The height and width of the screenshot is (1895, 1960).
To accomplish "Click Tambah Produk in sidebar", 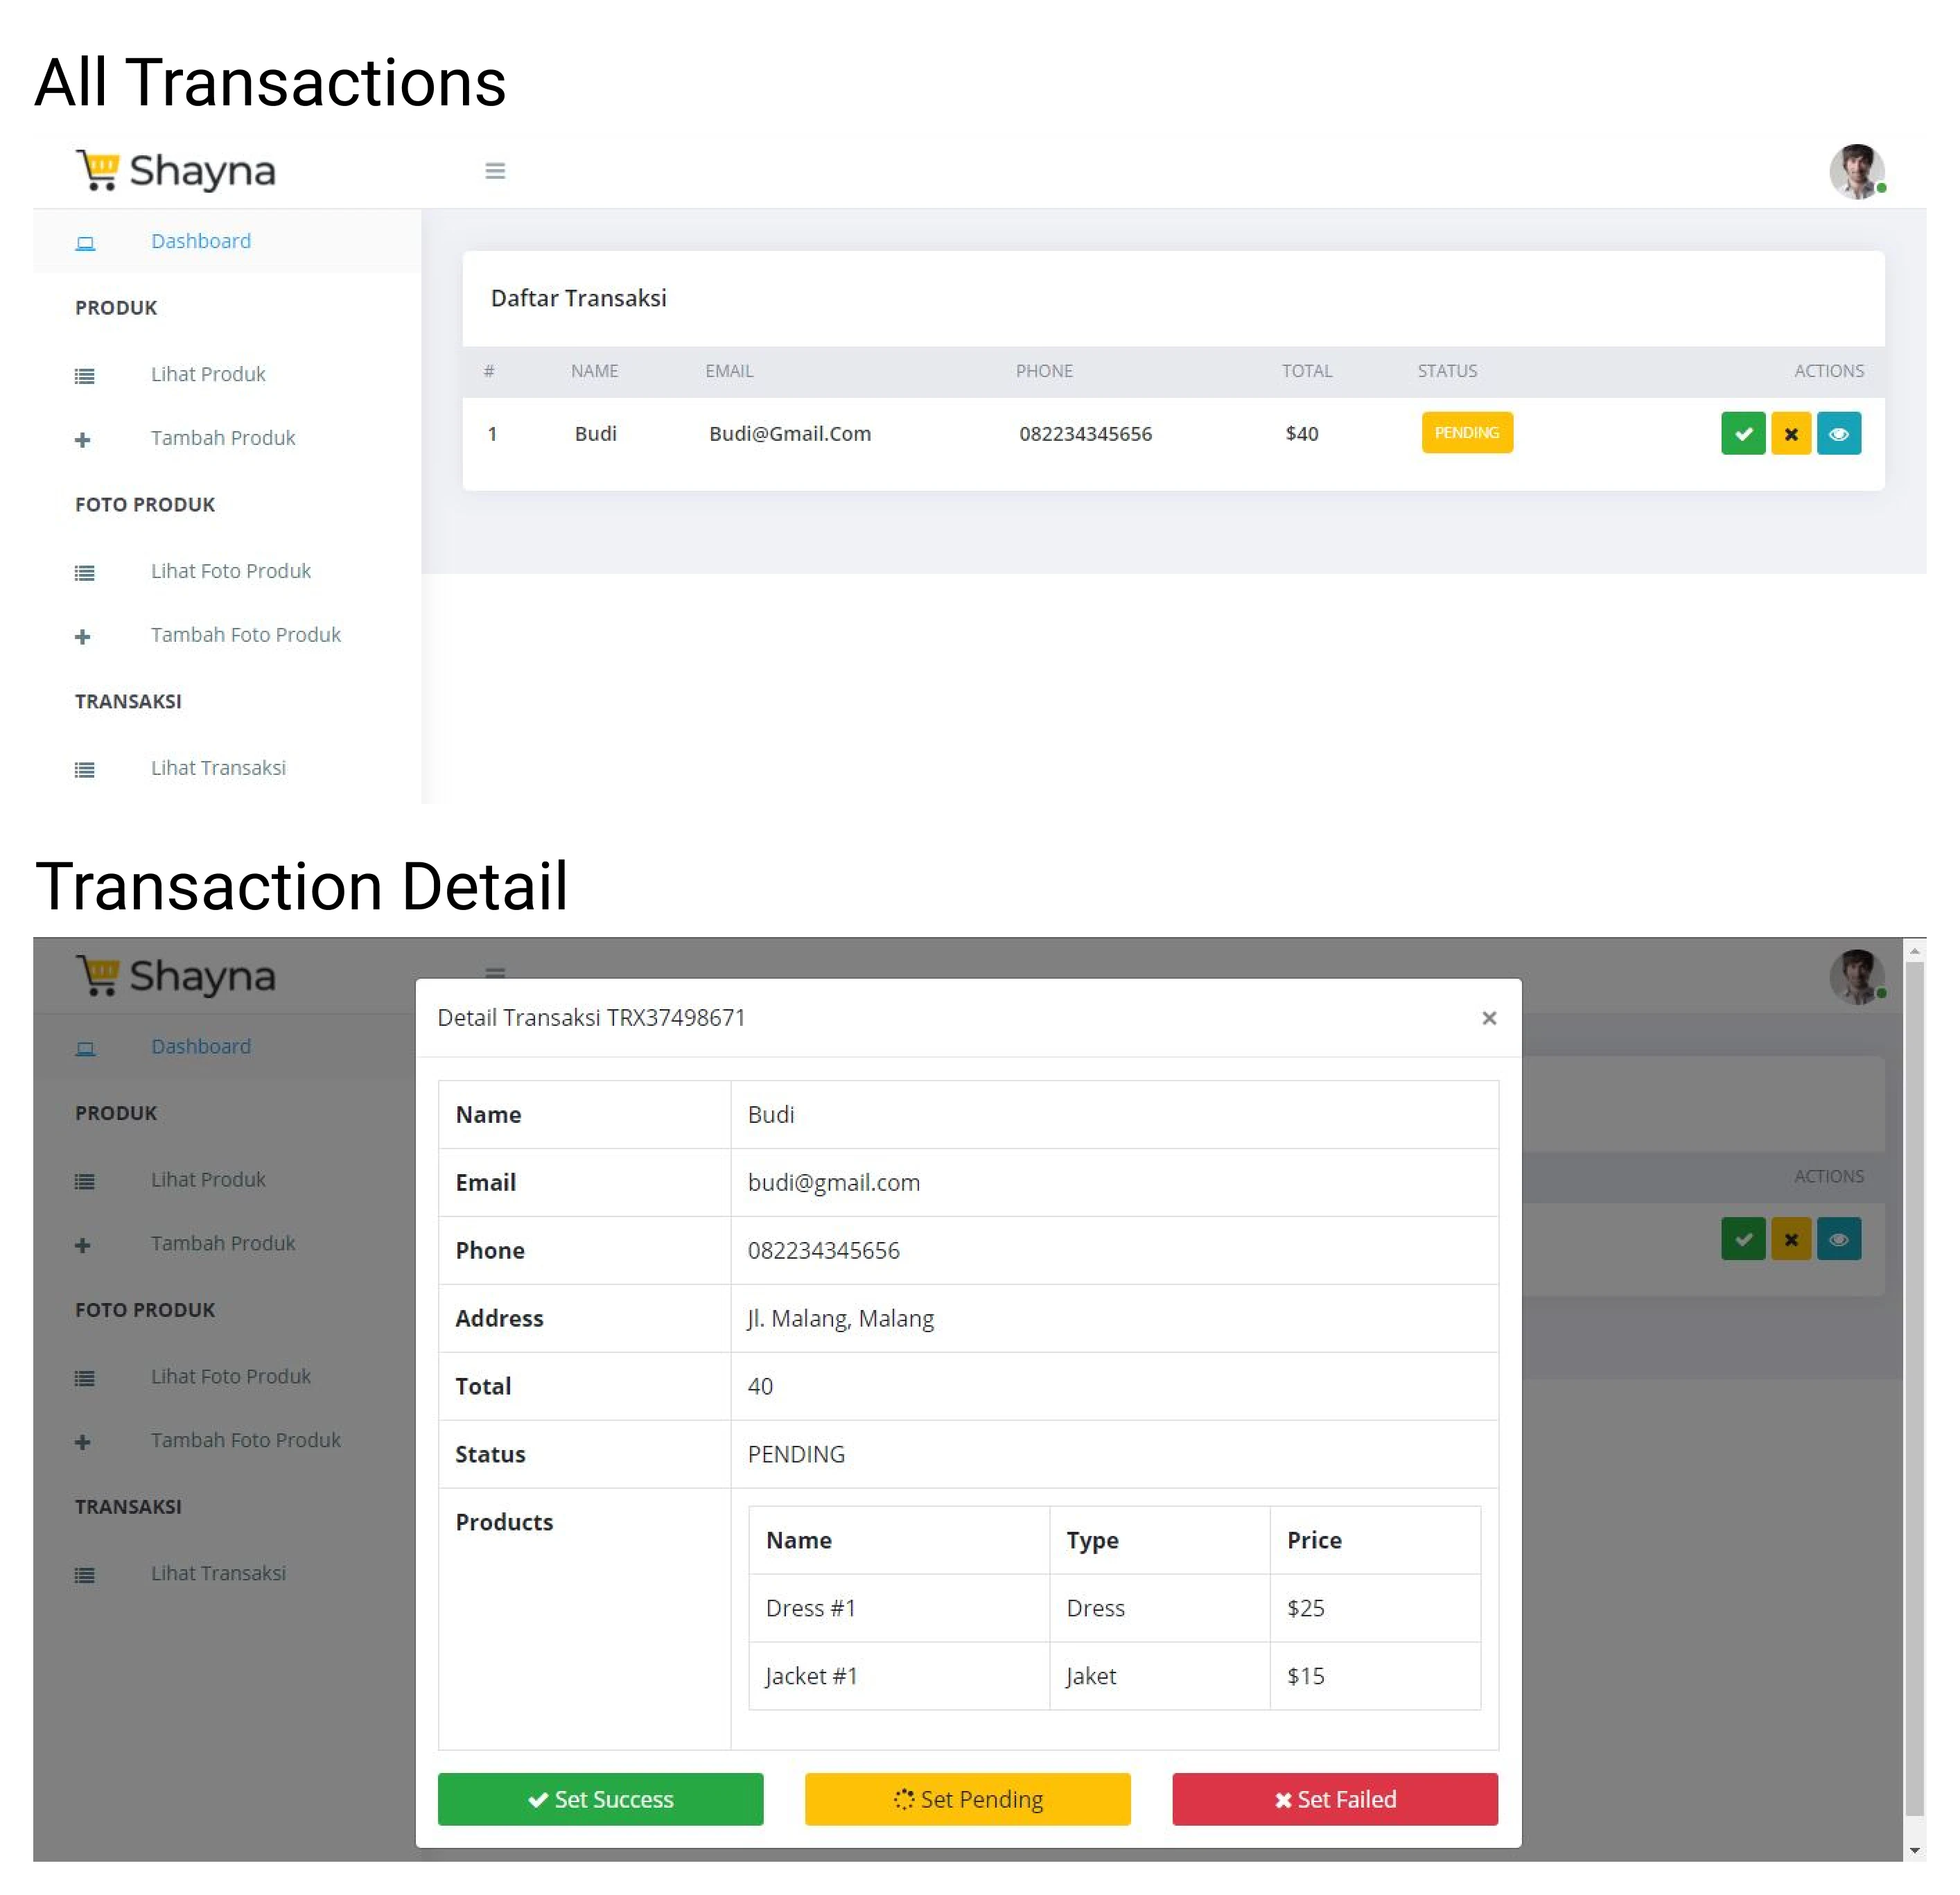I will pyautogui.click(x=224, y=437).
